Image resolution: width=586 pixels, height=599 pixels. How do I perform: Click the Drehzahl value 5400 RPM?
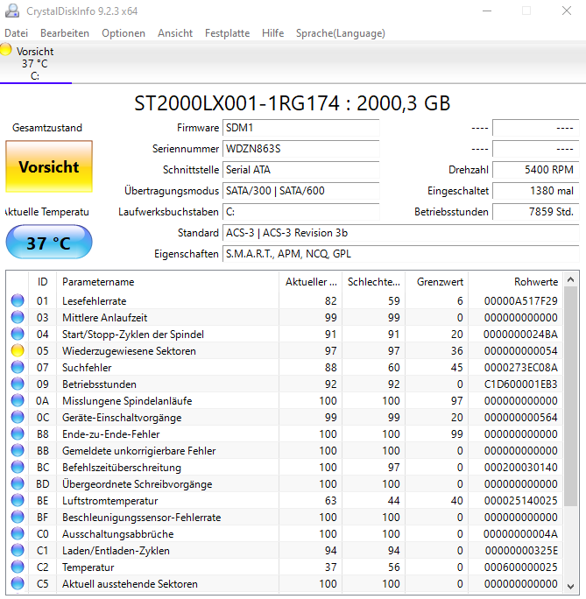(536, 170)
